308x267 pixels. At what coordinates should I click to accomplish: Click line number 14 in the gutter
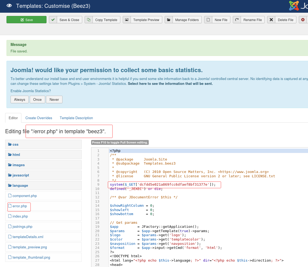97,206
